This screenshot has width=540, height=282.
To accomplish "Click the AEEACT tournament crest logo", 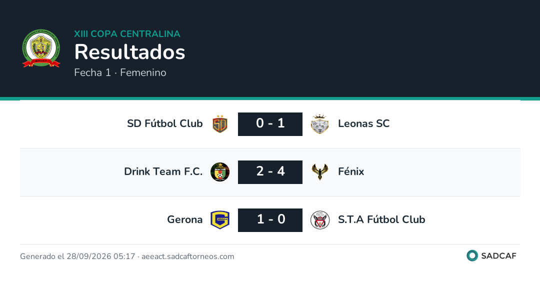I will point(41,48).
